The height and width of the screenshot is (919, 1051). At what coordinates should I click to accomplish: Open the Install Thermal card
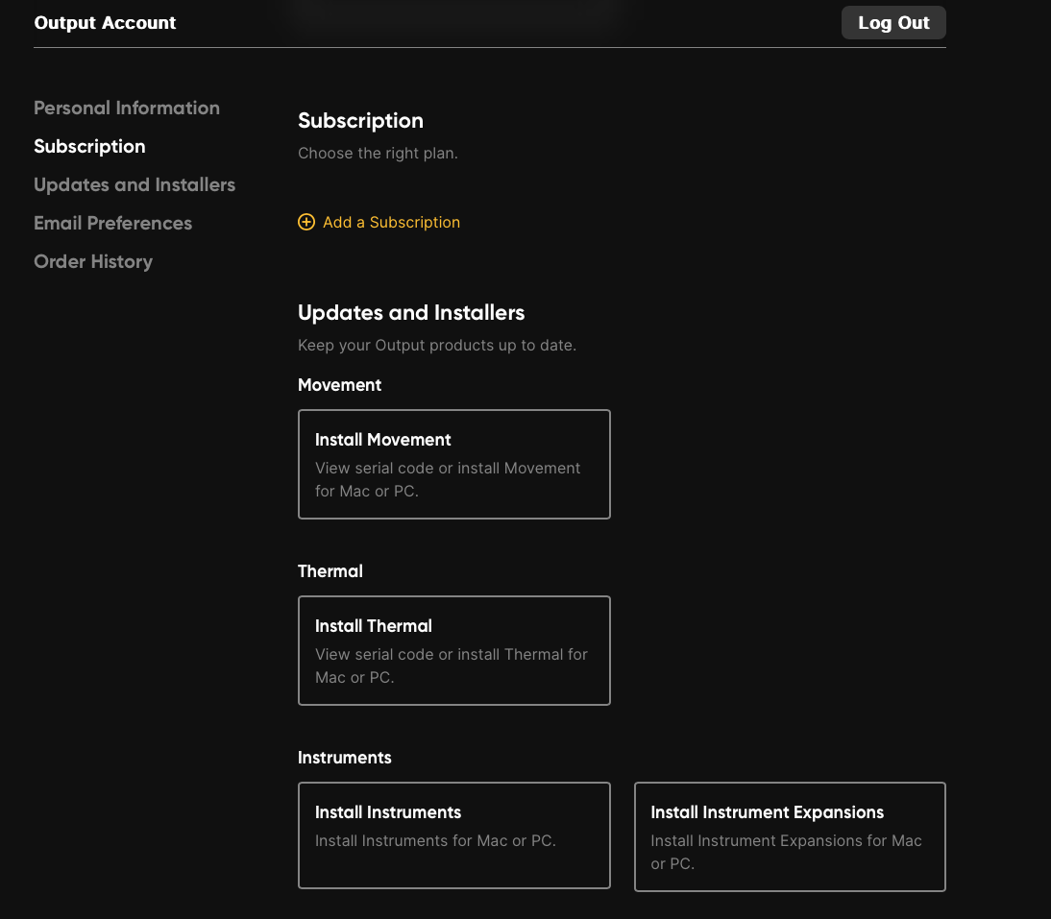pyautogui.click(x=453, y=650)
